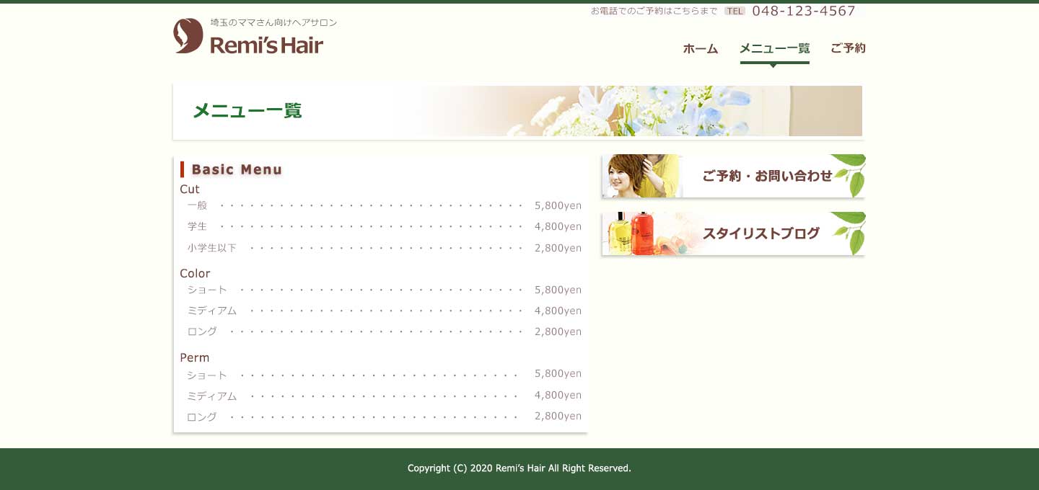Click the TEL badge icon
The height and width of the screenshot is (490, 1039).
735,11
